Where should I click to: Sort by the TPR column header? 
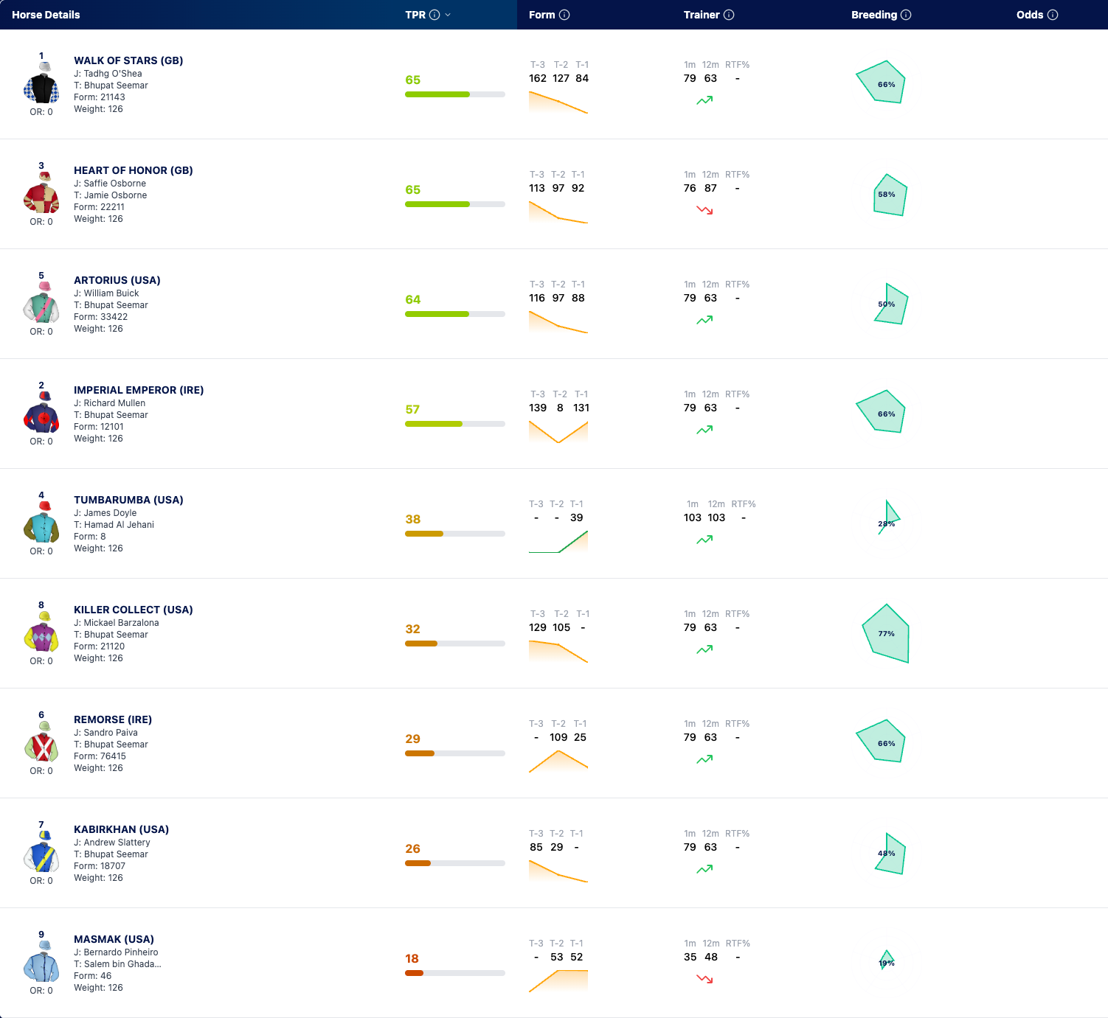(415, 15)
